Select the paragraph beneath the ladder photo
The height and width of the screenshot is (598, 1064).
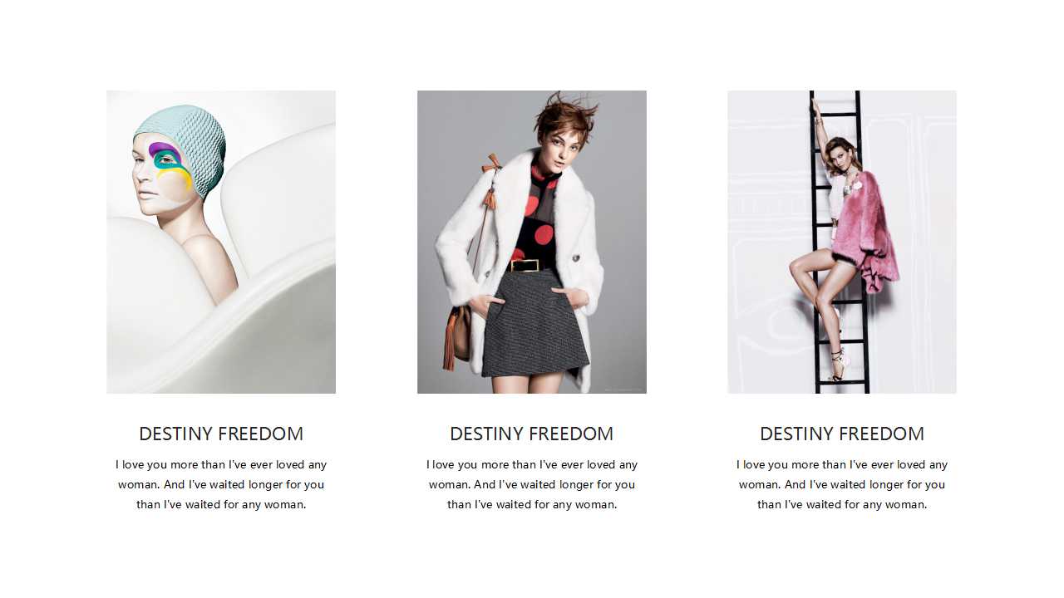point(842,484)
